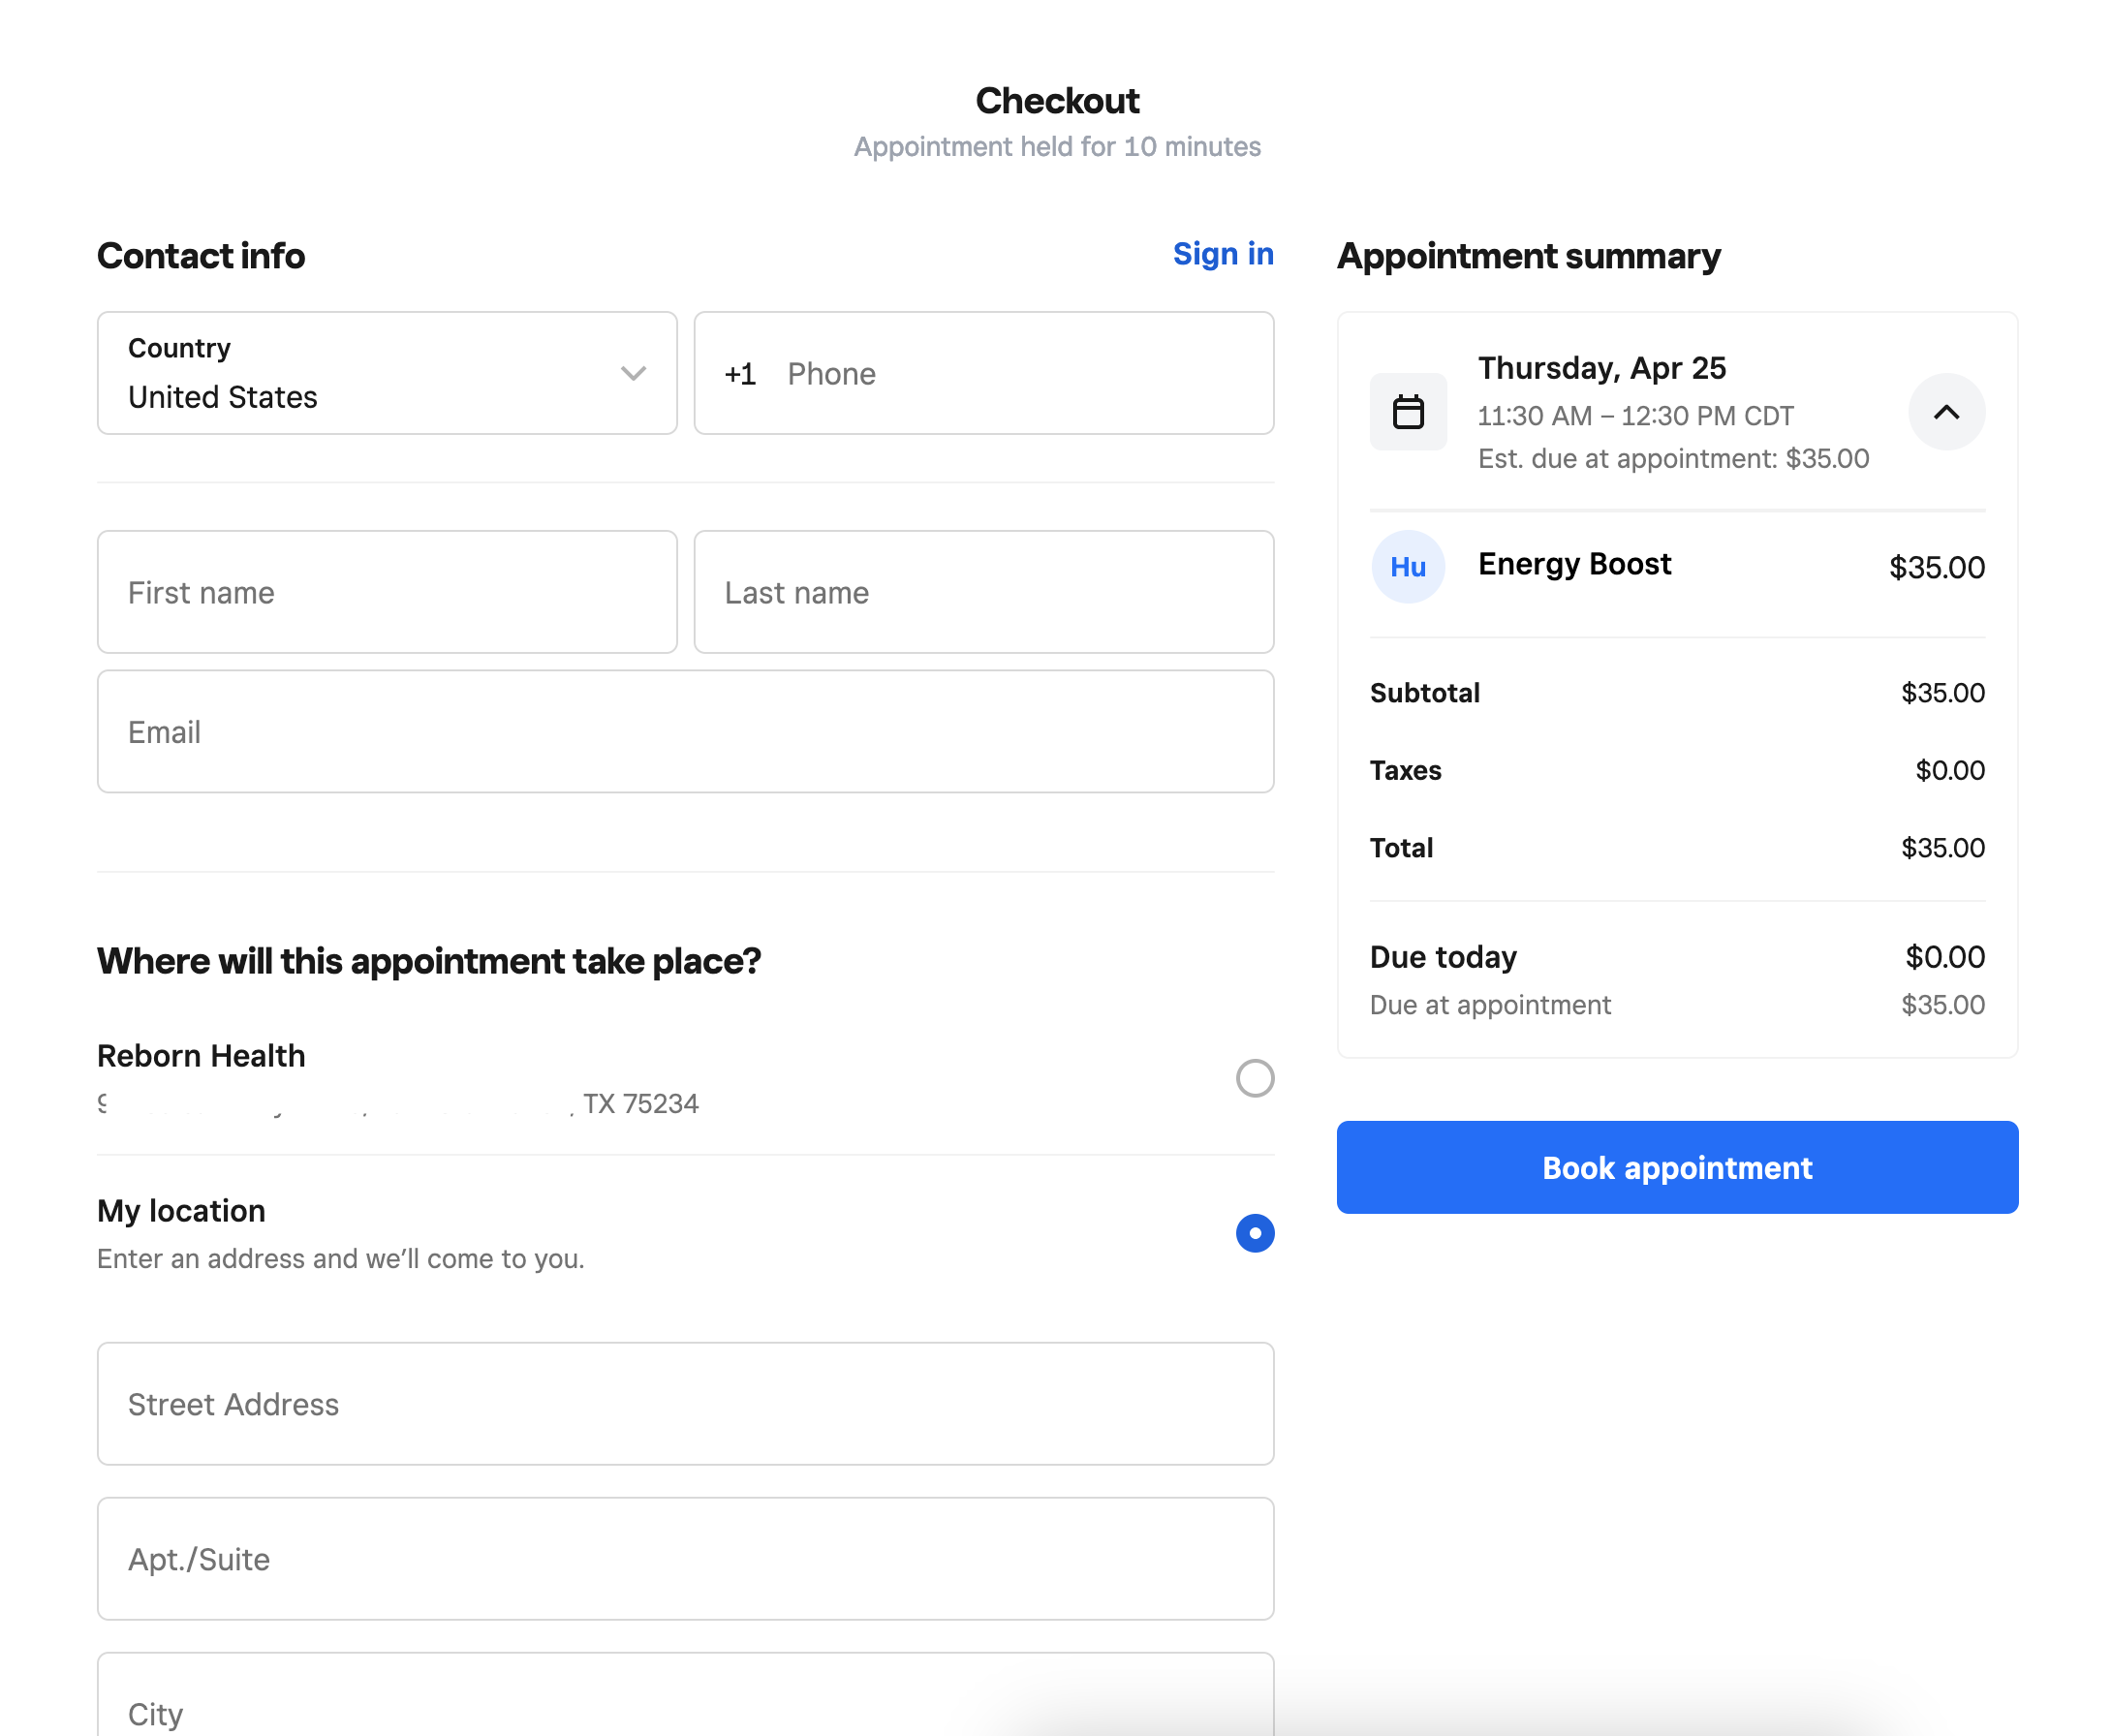Viewport: 2112px width, 1736px height.
Task: Click the Energy Boost service name
Action: point(1574,564)
